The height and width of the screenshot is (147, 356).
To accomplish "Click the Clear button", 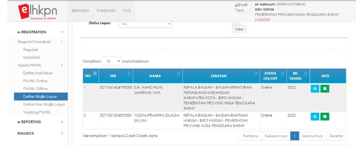I will coord(239,29).
